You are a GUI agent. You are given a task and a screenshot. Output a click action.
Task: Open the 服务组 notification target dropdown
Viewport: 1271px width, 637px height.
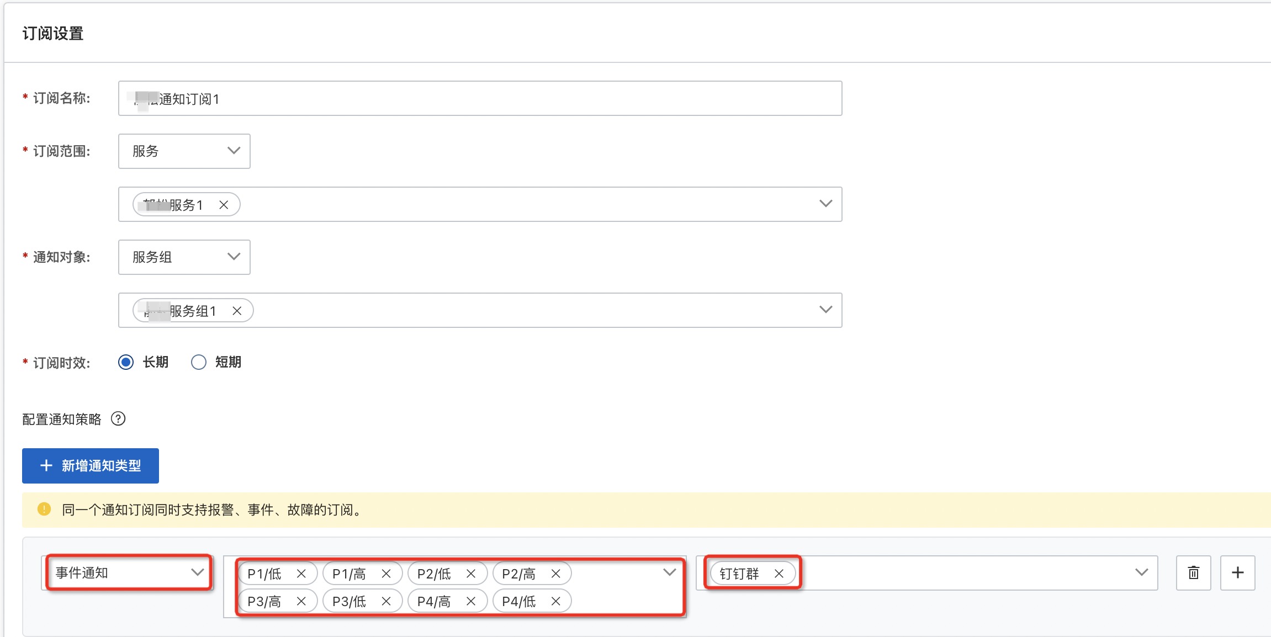click(184, 257)
